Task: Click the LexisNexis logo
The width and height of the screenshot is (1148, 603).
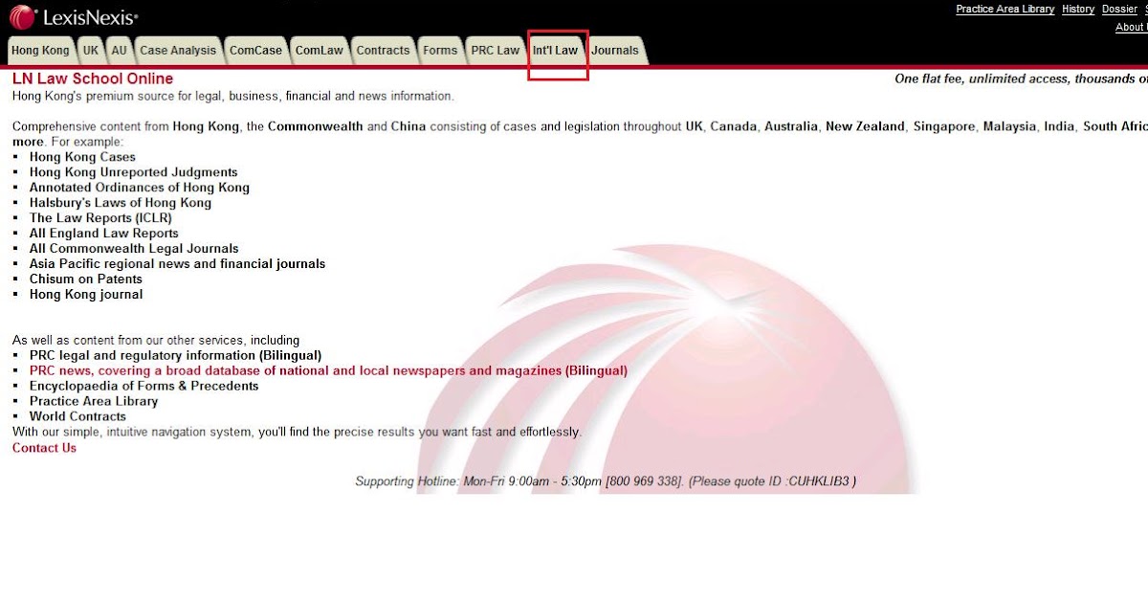Action: click(x=74, y=17)
